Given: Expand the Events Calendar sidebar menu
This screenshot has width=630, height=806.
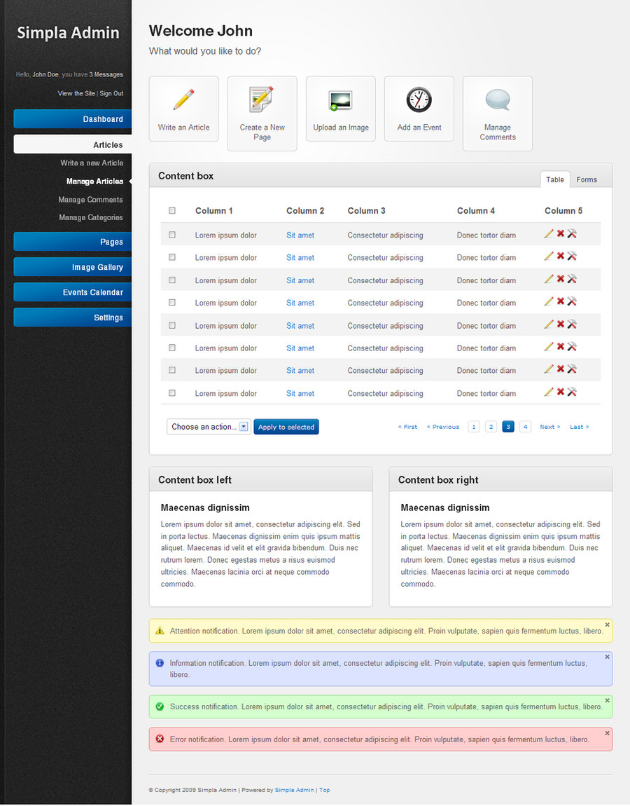Looking at the screenshot, I should click(x=72, y=292).
